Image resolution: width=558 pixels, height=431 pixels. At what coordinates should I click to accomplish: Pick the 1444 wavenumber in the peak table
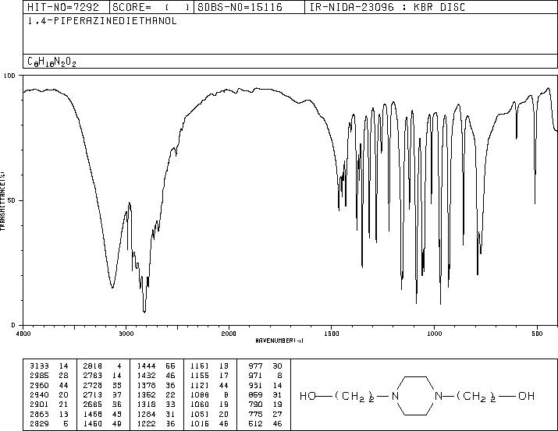146,366
